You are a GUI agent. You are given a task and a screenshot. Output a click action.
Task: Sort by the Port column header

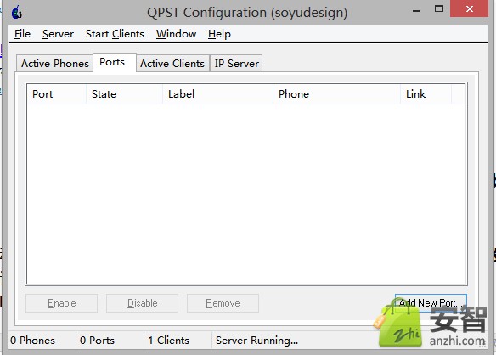[56, 94]
